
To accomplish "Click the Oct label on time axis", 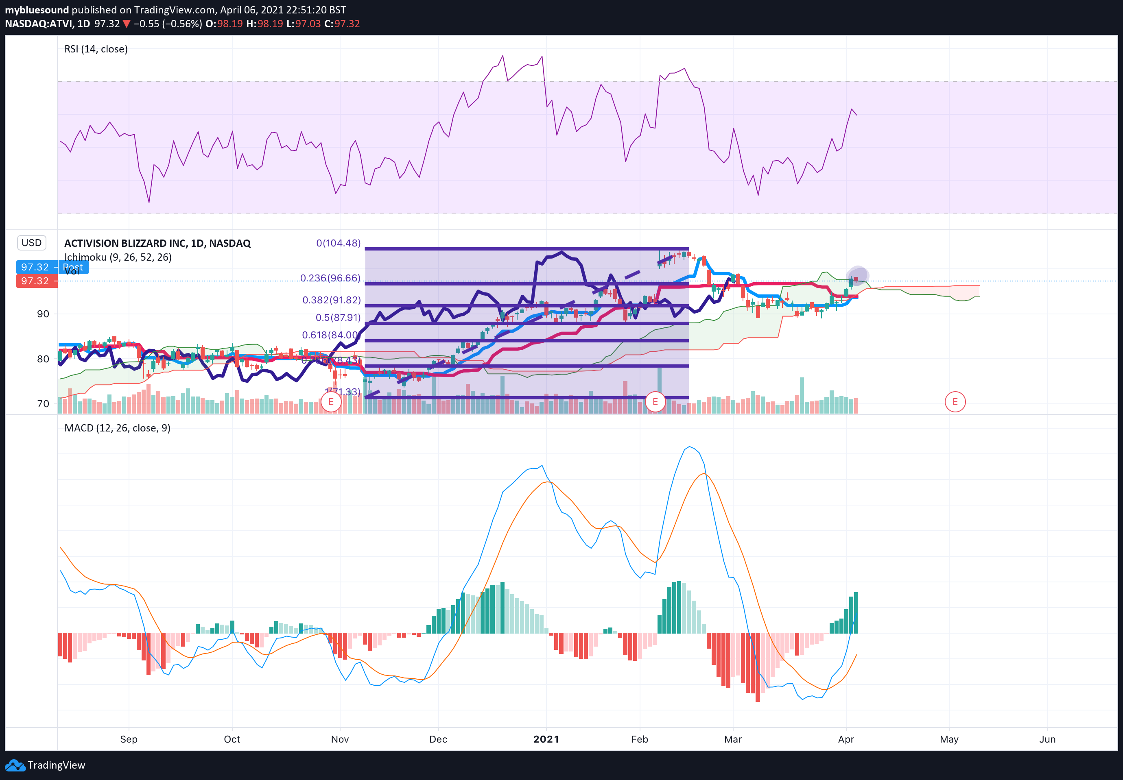I will 232,739.
